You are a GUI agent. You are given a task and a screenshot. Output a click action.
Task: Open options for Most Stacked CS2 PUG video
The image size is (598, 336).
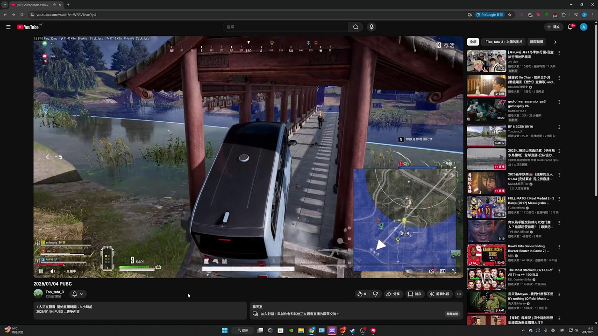click(559, 270)
